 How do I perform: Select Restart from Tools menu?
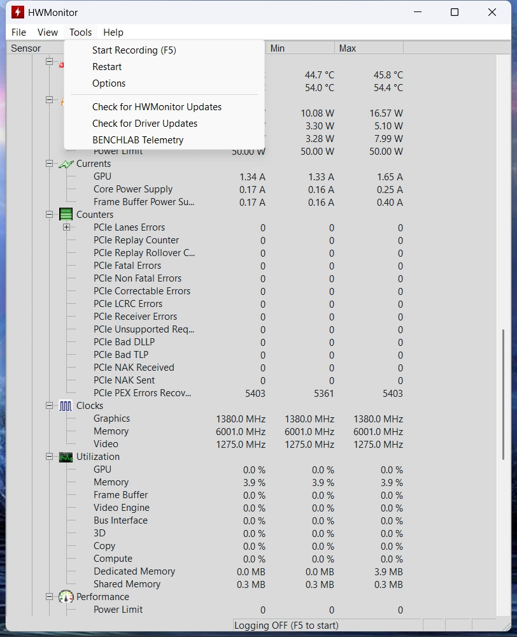(164, 67)
